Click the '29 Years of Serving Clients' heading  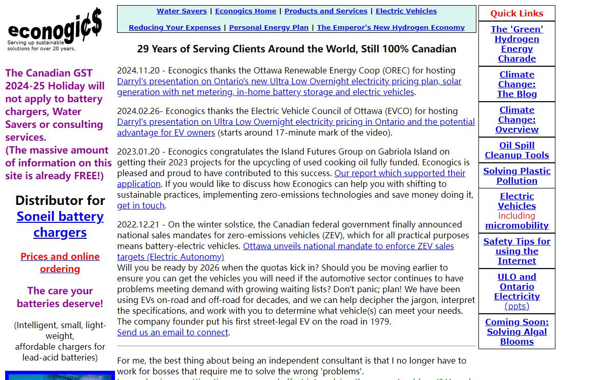[x=297, y=49]
